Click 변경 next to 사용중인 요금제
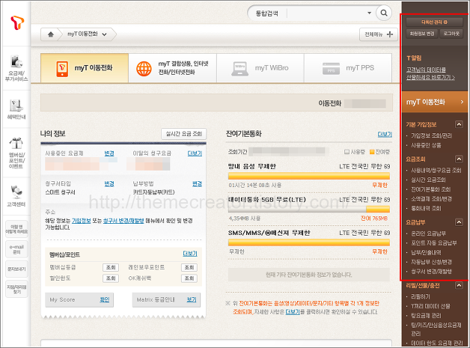Image resolution: width=470 pixels, height=348 pixels. coord(109,153)
